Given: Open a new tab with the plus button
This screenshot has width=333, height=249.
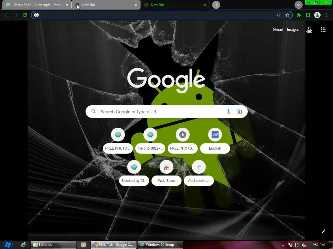Looking at the screenshot, I should point(216,5).
